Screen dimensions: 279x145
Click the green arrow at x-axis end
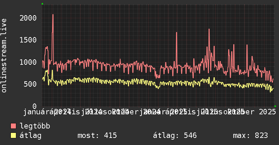(275, 106)
